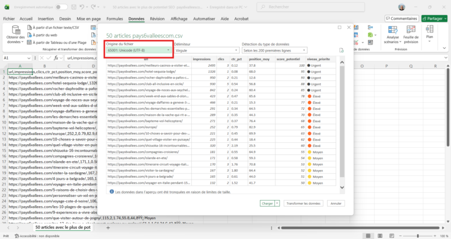Click Transformer les données button
Image resolution: width=451 pixels, height=239 pixels.
303,204
